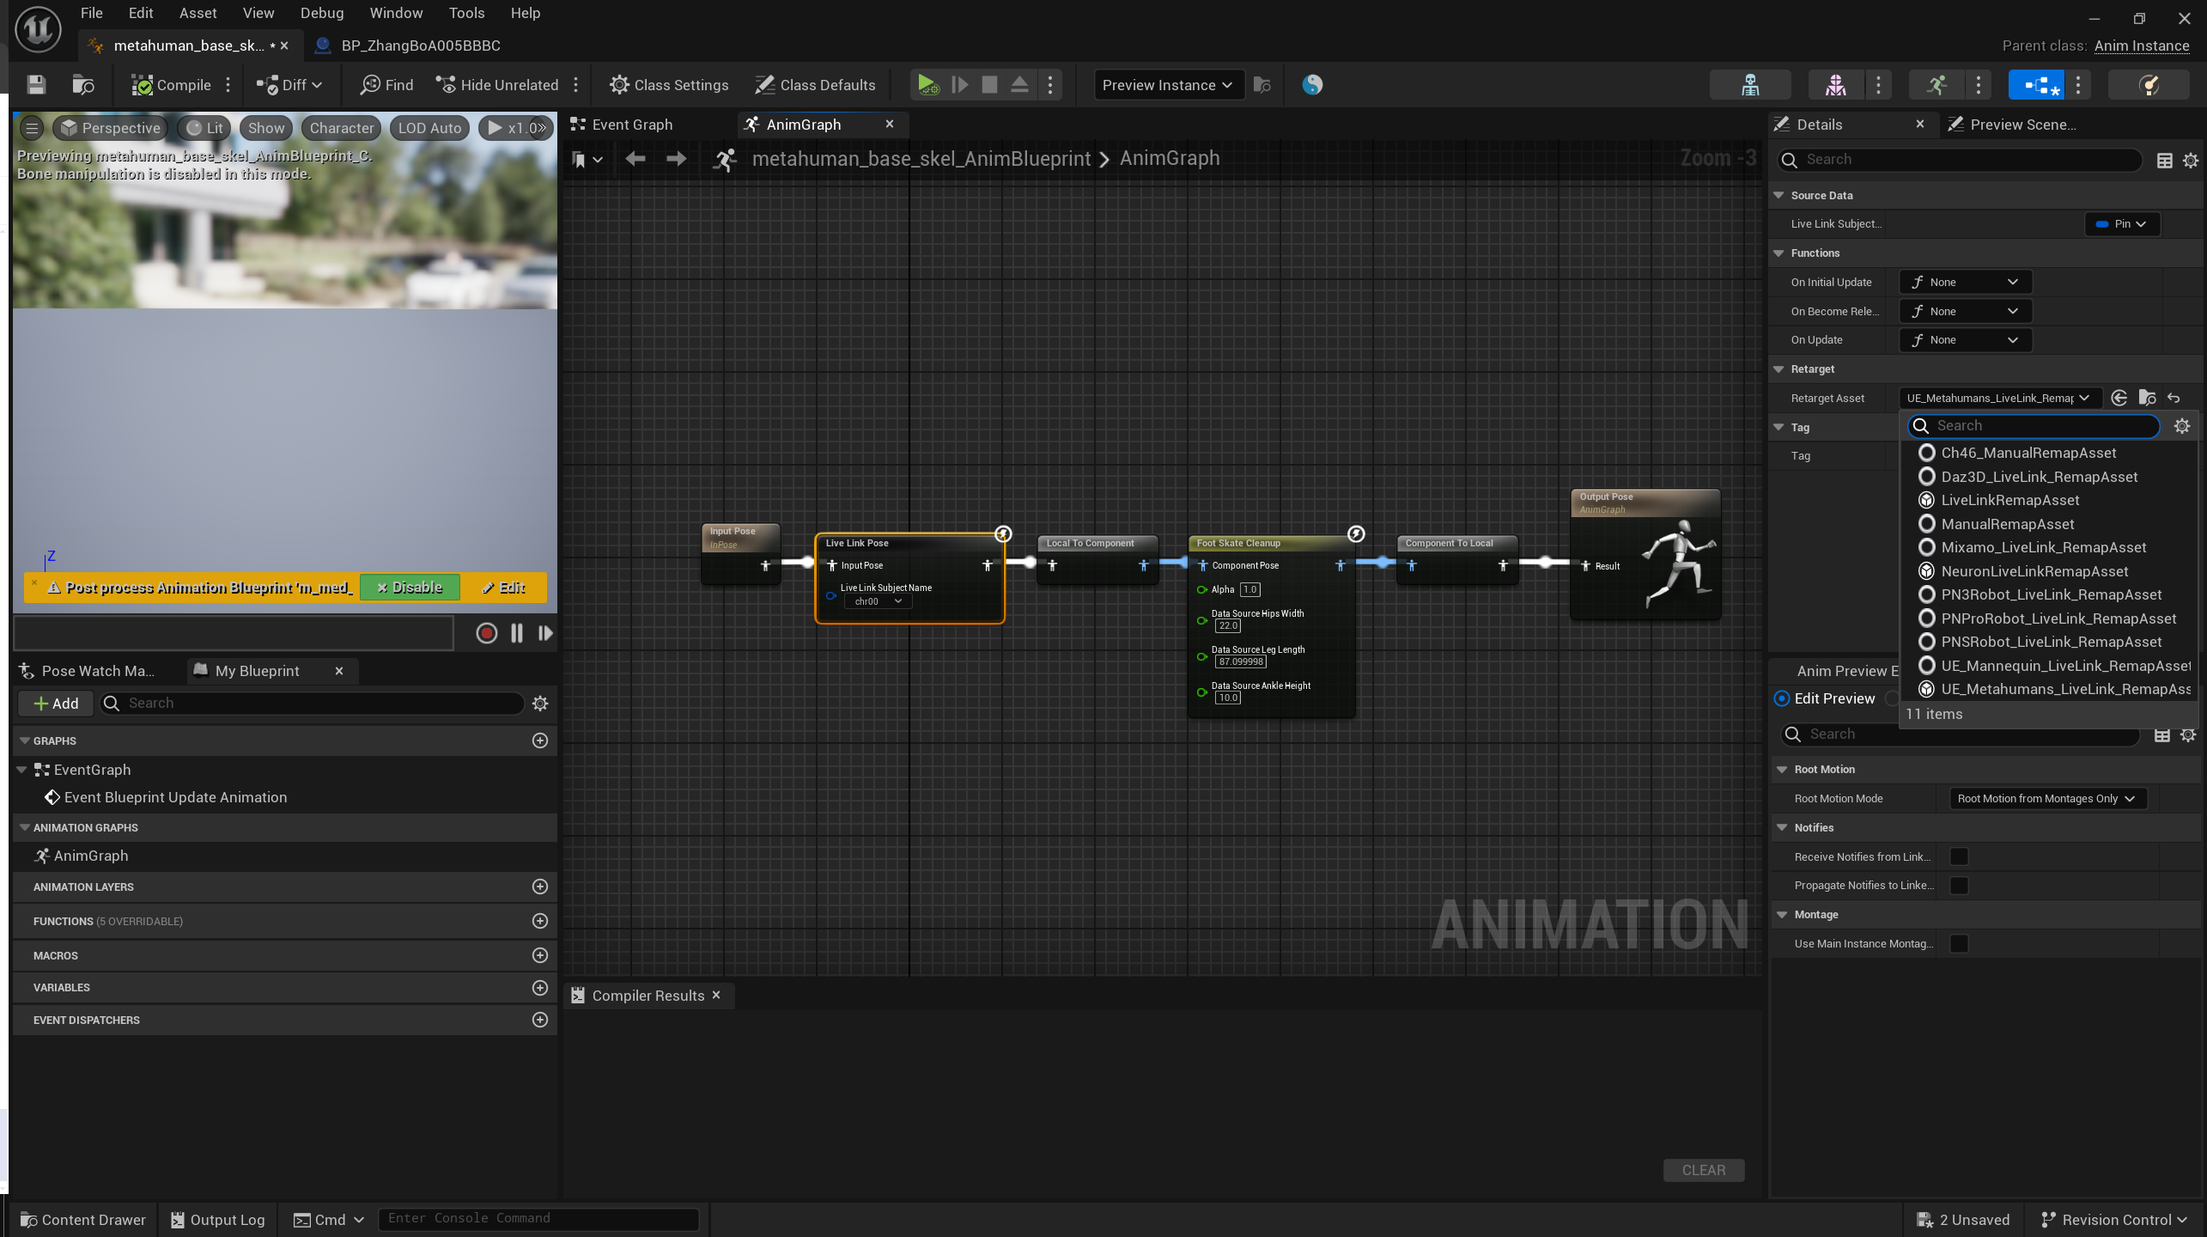Screen dimensions: 2207x1237
Task: Open the Root Motion Mode dropdown
Action: tap(2046, 798)
